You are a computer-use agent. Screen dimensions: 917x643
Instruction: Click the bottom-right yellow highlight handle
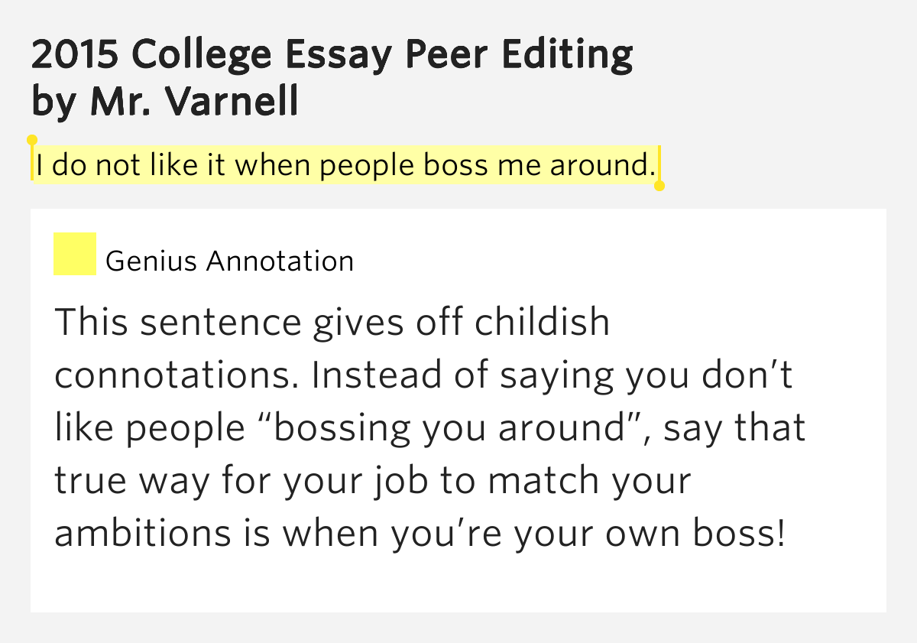[659, 186]
